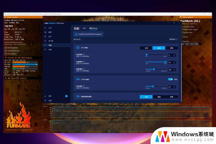Collapse the Intel Arc B570 Graphics section in FurMark

pyautogui.click(x=23, y=58)
